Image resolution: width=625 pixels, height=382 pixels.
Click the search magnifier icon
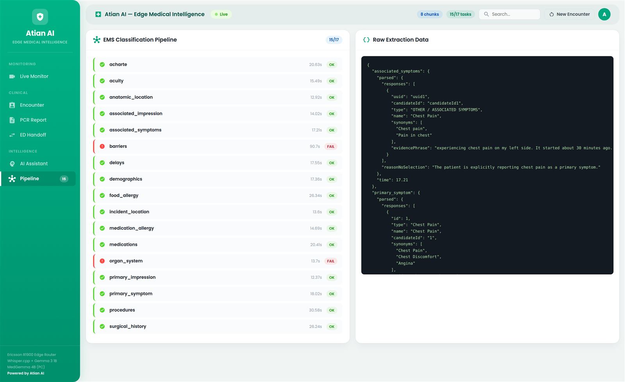486,14
